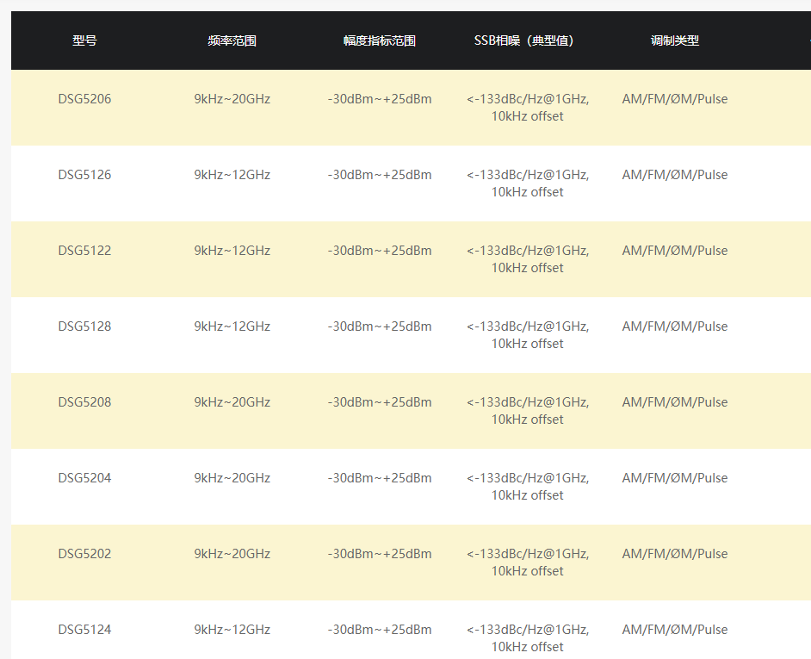Click the 9kHz~20GHz cell for DSG5208
The width and height of the screenshot is (811, 659).
point(232,402)
